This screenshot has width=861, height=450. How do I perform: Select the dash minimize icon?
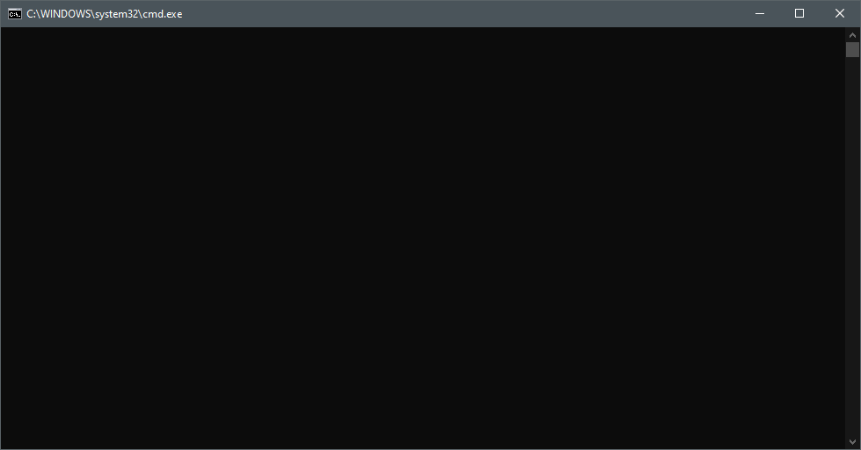click(760, 14)
